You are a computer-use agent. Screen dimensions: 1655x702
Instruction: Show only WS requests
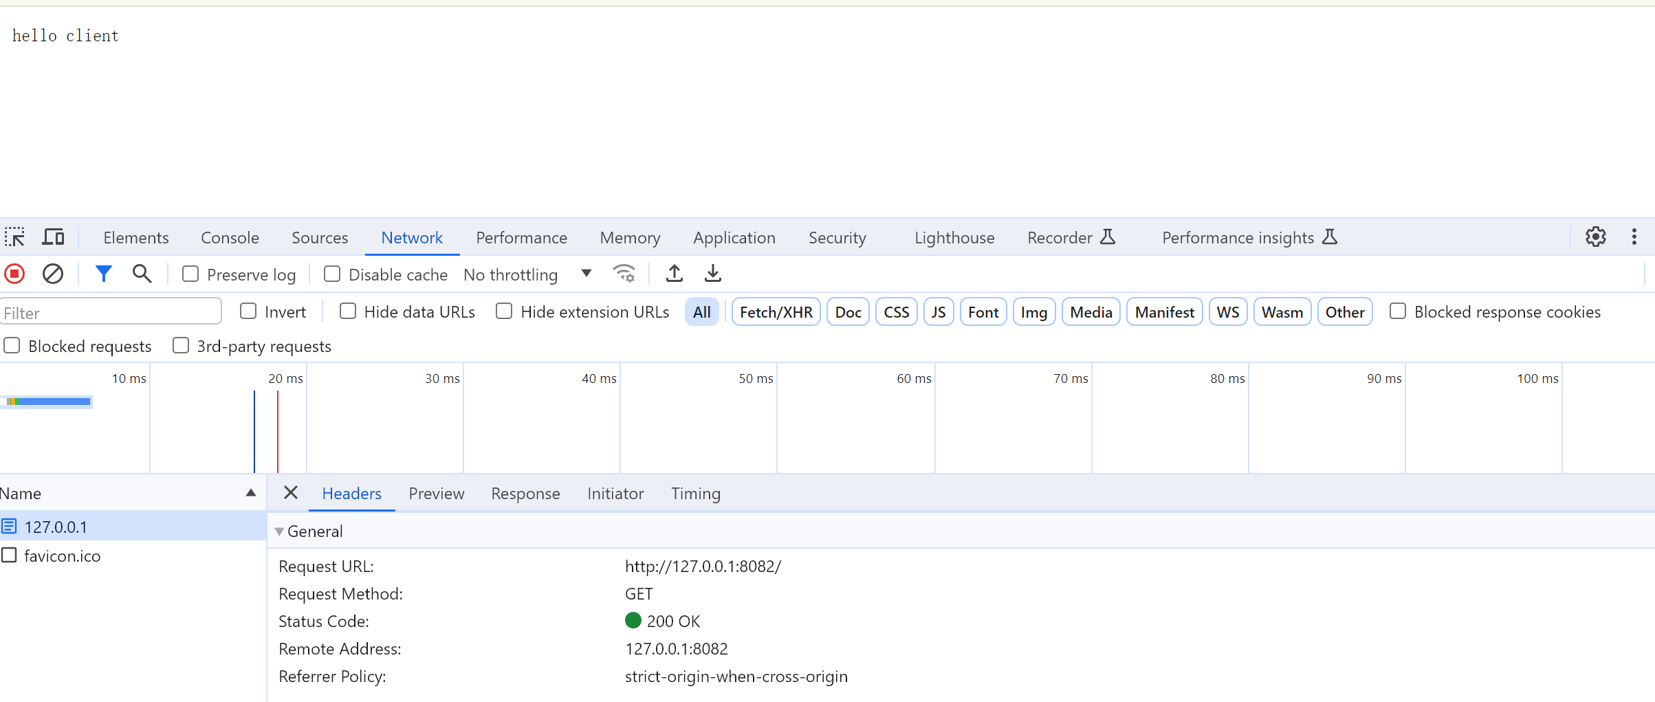pos(1228,311)
